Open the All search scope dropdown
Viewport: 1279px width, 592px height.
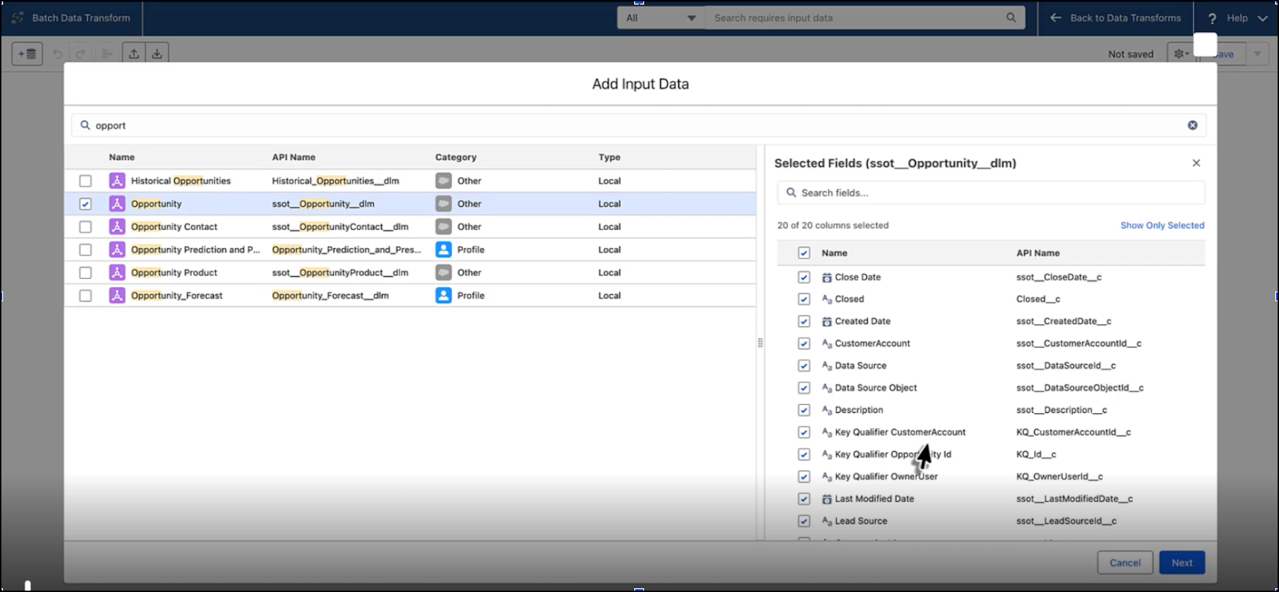coord(661,18)
